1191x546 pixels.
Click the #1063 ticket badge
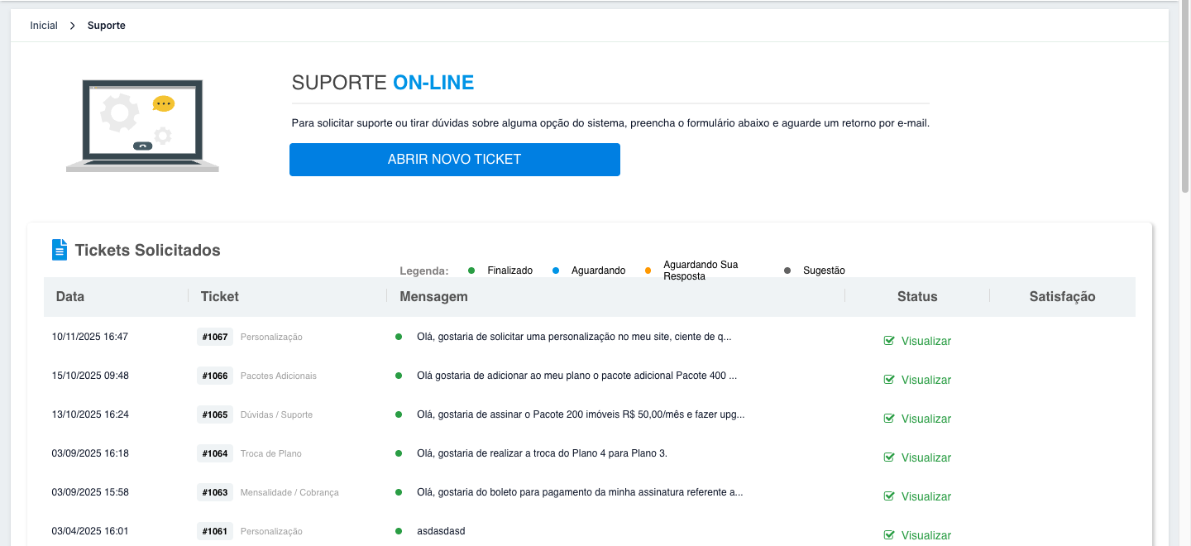215,492
